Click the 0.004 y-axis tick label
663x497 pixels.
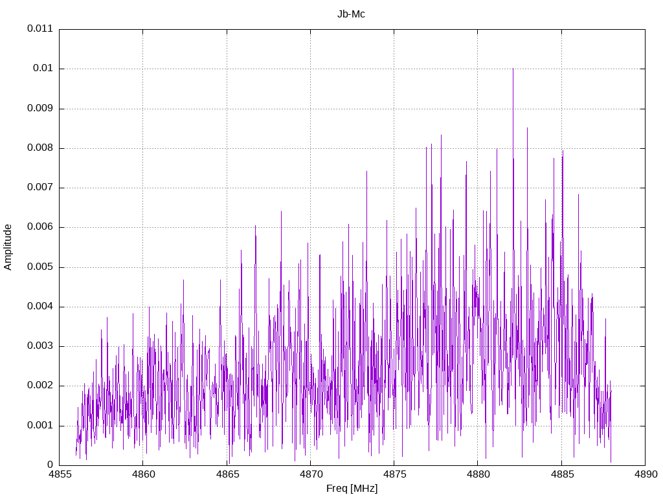point(39,307)
